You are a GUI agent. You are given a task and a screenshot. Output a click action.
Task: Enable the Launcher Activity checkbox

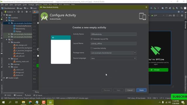coord(91,48)
